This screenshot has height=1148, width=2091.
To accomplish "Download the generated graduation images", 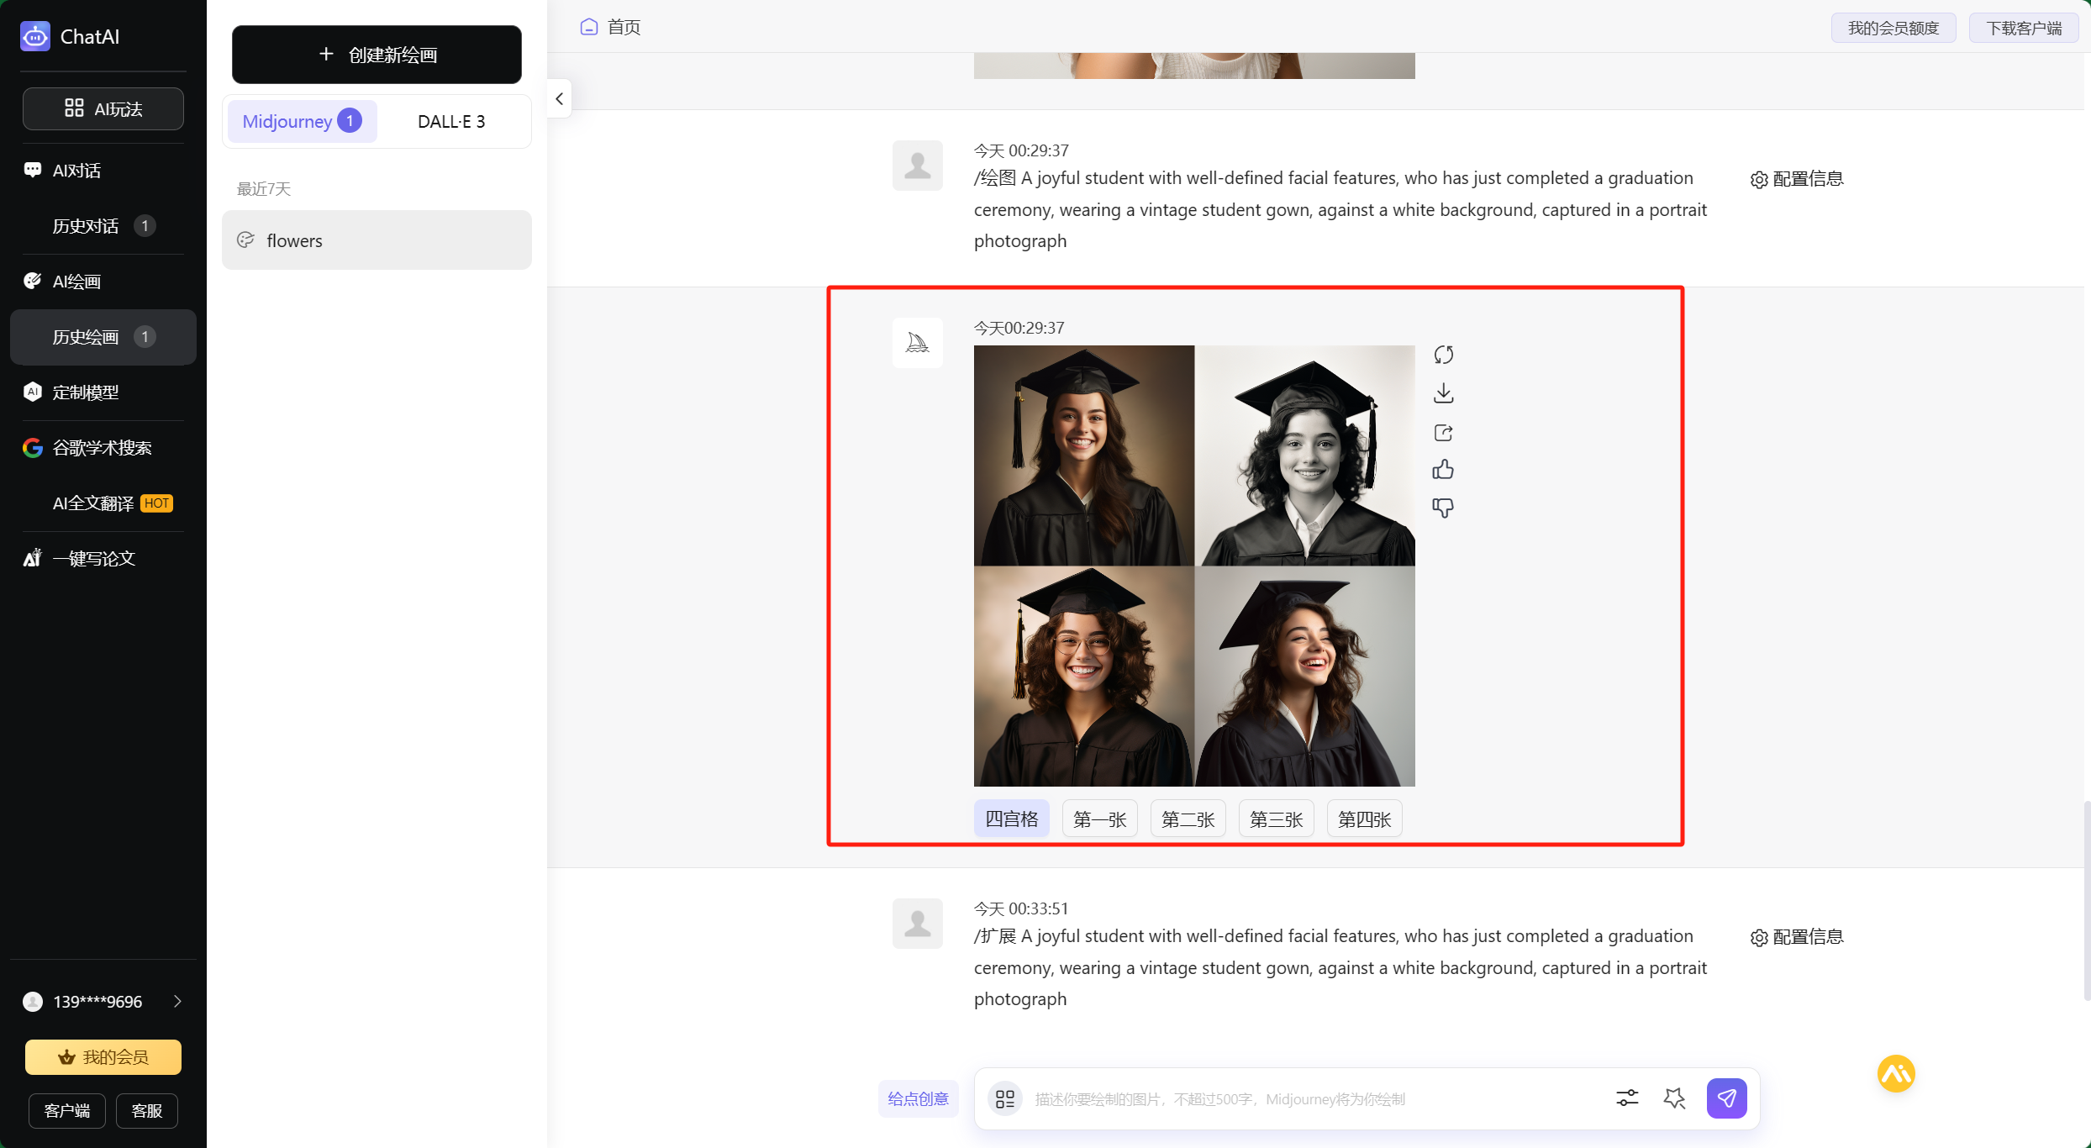I will pos(1443,393).
